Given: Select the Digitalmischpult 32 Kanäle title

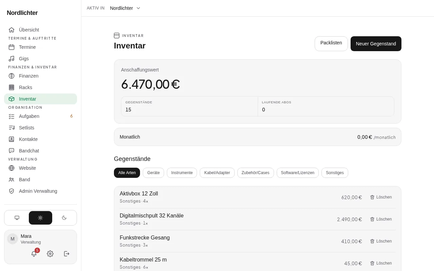Looking at the screenshot, I should click(x=152, y=216).
